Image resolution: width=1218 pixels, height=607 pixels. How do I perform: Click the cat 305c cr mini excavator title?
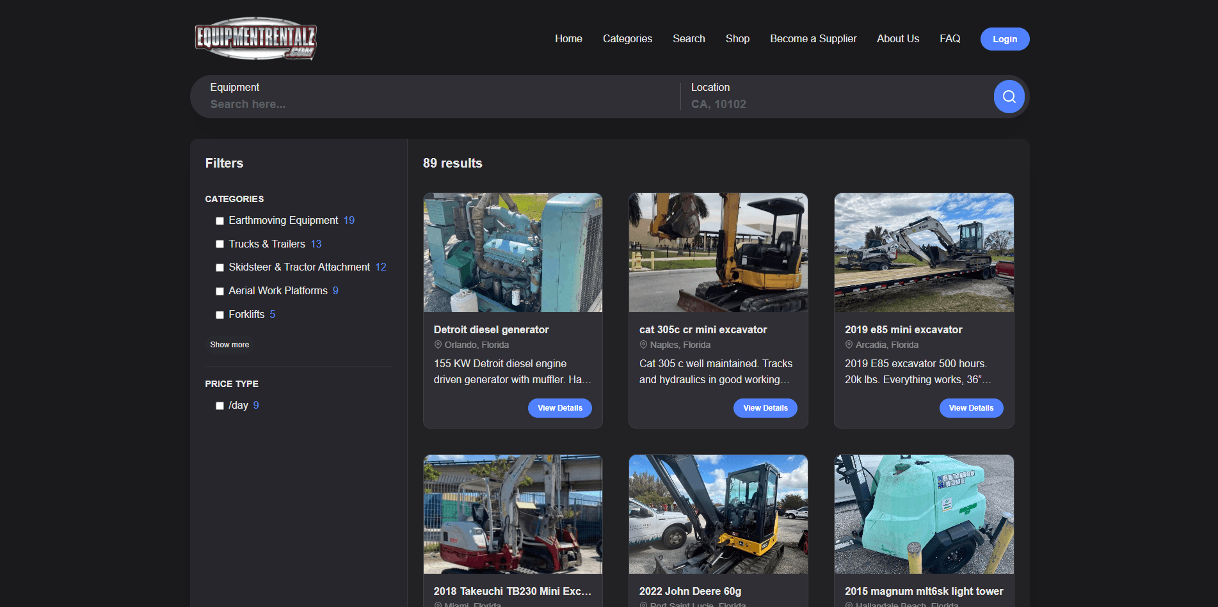(703, 329)
